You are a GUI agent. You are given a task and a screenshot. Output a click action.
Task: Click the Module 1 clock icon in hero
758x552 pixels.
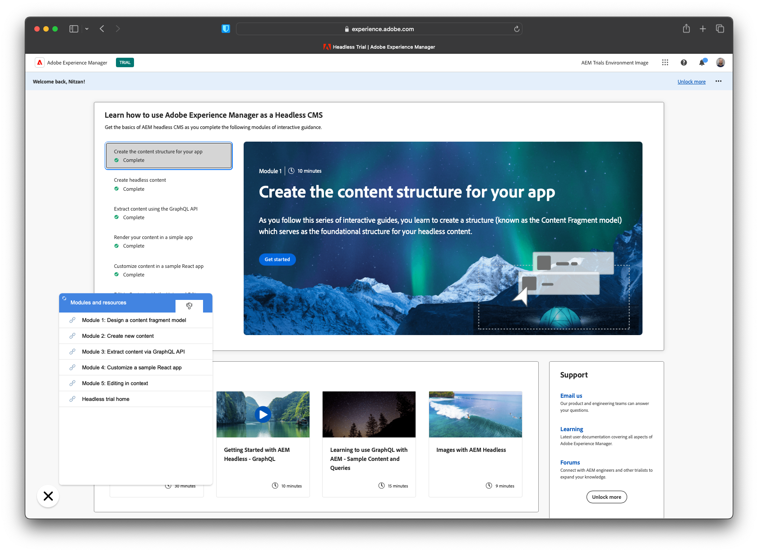pos(291,171)
